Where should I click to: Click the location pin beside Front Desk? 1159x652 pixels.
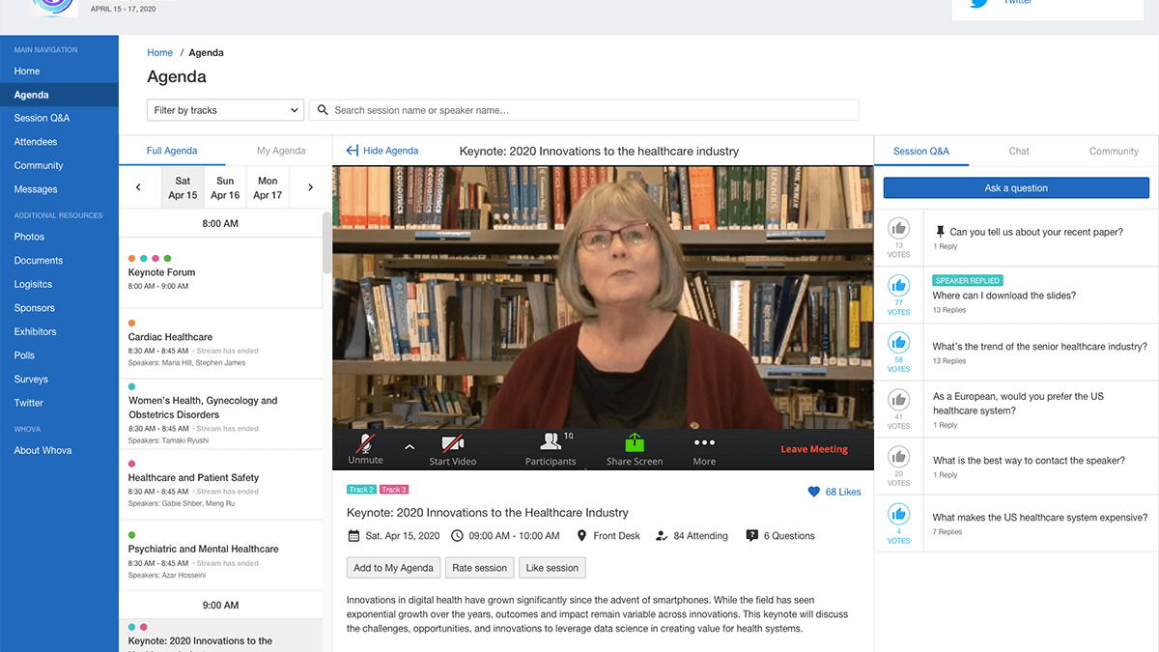pos(581,536)
